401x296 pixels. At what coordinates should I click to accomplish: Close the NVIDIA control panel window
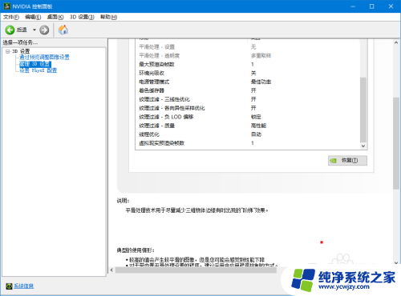coord(391,6)
